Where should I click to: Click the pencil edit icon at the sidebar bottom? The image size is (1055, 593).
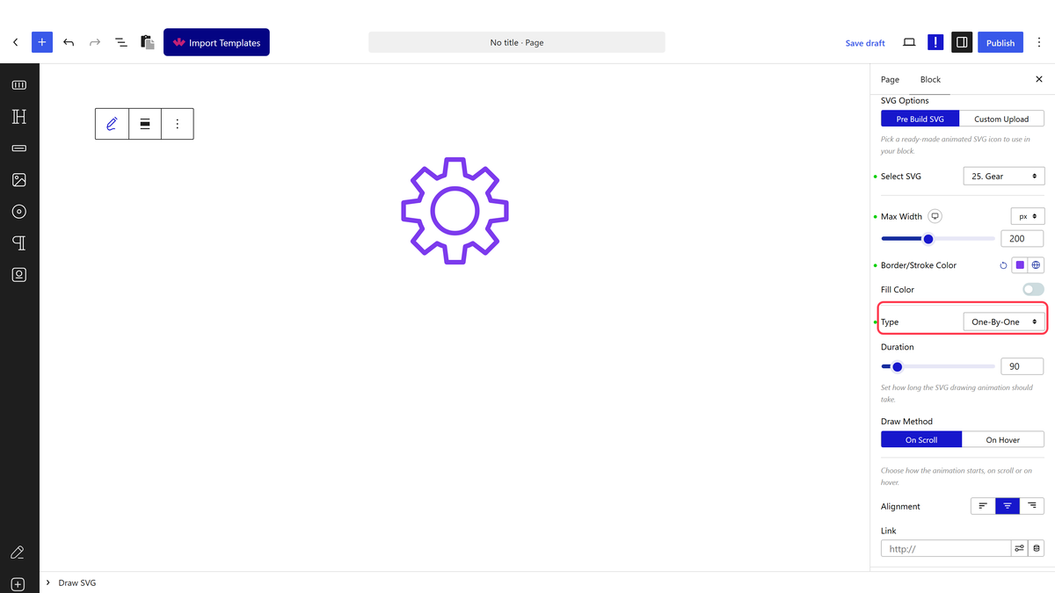[x=18, y=553]
